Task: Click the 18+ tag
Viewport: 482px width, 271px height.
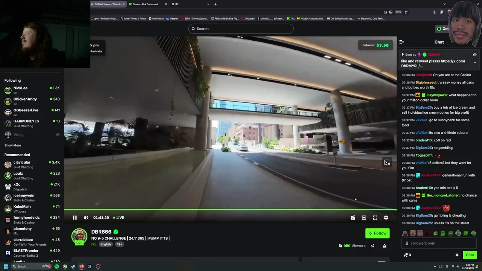Action: [119, 244]
